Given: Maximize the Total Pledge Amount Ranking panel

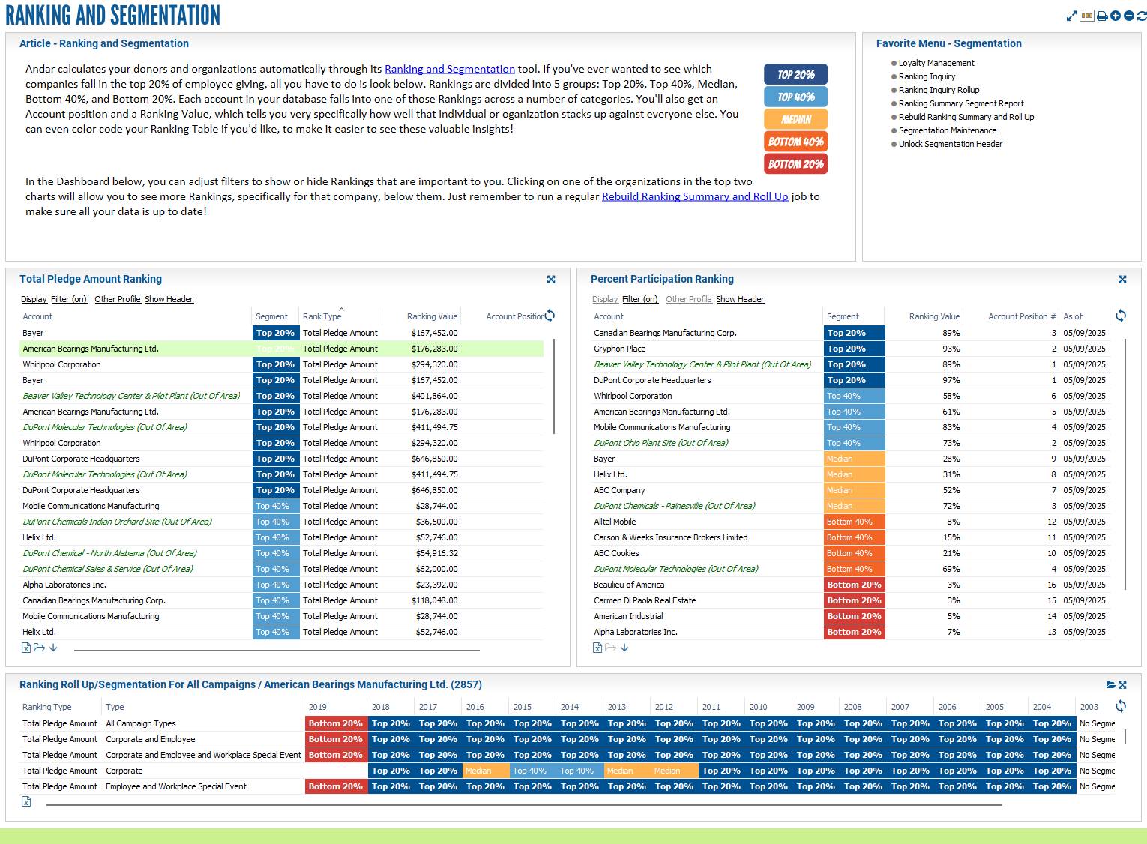Looking at the screenshot, I should click(551, 280).
